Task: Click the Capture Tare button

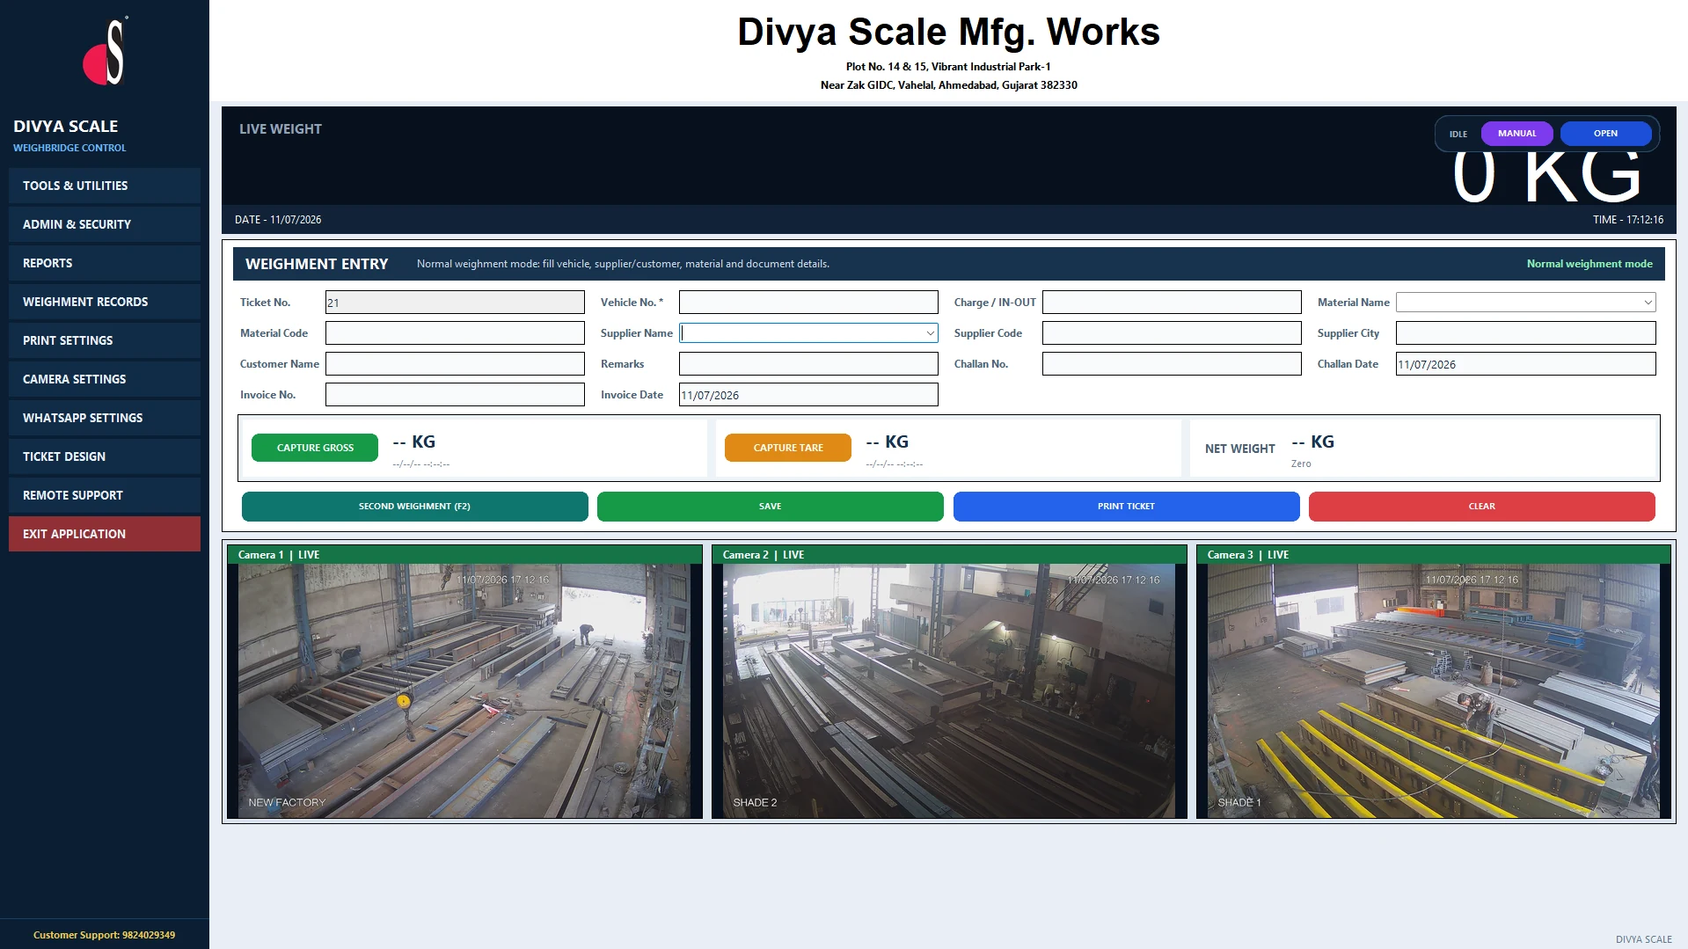Action: click(x=788, y=448)
